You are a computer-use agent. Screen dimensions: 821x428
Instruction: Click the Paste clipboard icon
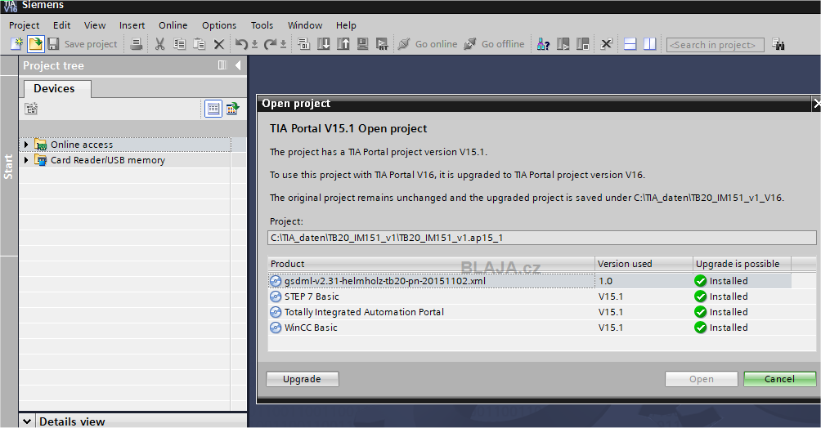(x=200, y=44)
